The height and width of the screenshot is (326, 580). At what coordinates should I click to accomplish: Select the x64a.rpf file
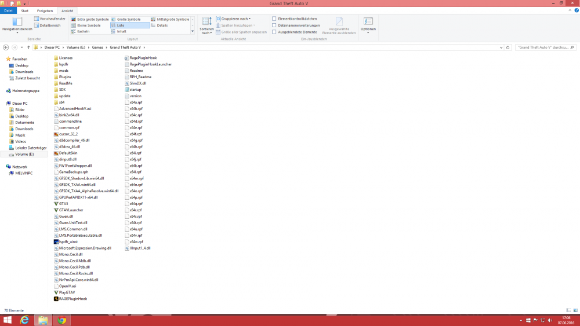tap(136, 102)
